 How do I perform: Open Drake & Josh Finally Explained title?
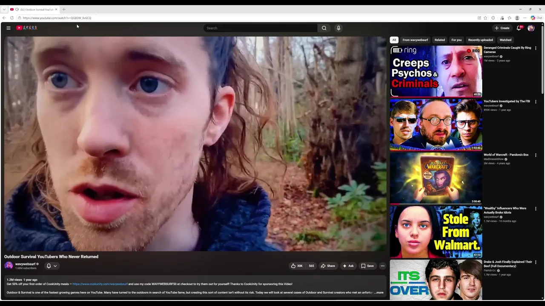[508, 264]
